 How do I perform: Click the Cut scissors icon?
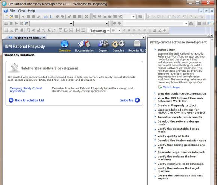point(23,16)
